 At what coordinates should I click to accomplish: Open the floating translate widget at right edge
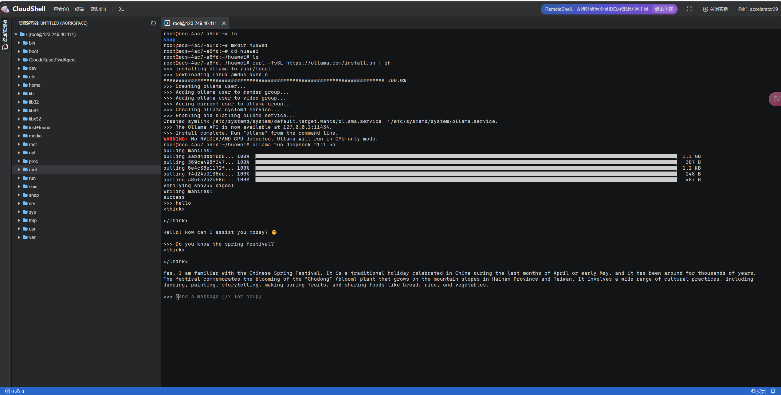click(776, 99)
